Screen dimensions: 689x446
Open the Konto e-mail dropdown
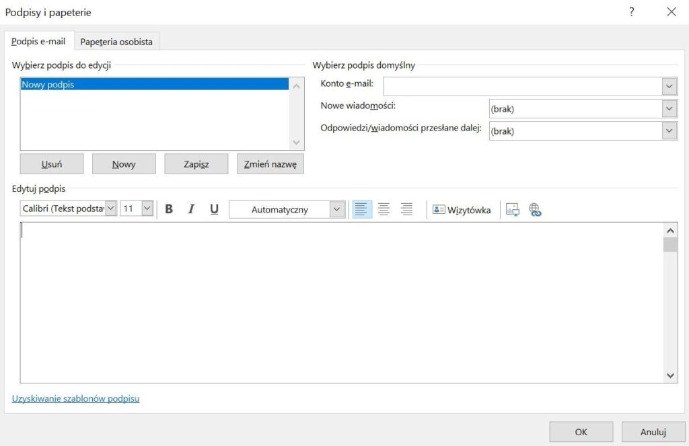[x=669, y=86]
